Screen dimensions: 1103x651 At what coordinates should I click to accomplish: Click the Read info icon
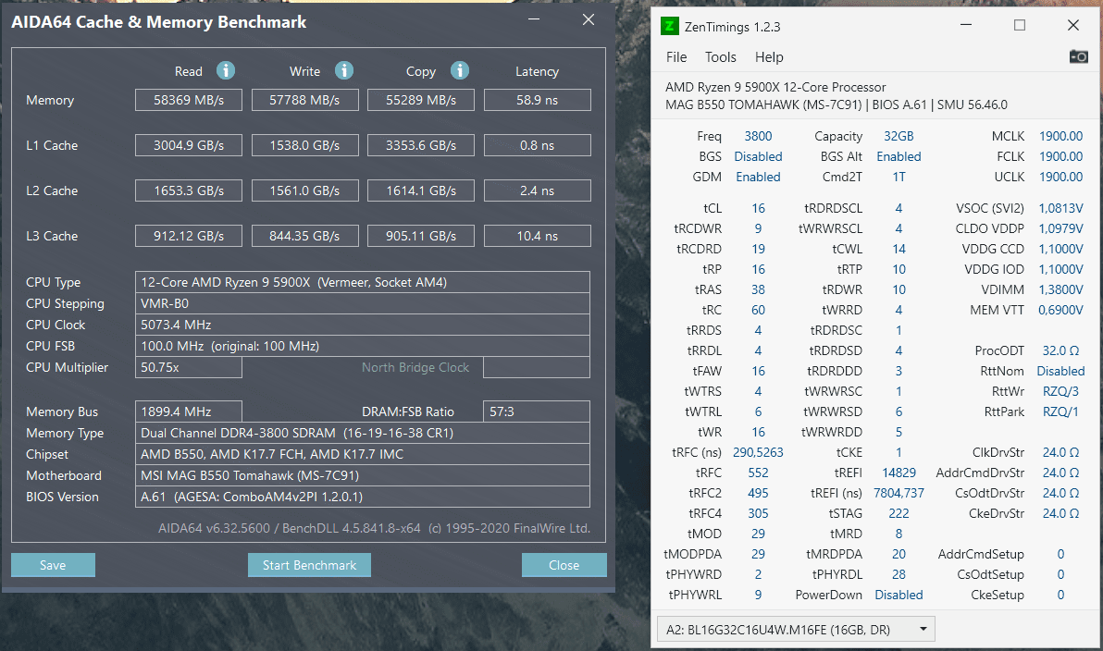[226, 70]
